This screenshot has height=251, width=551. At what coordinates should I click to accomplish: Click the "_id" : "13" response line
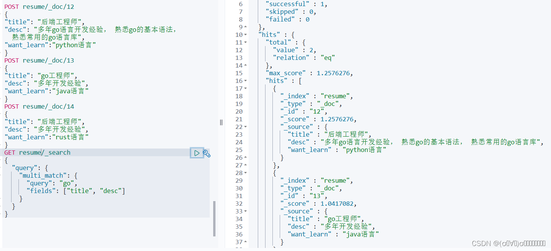[x=304, y=196]
